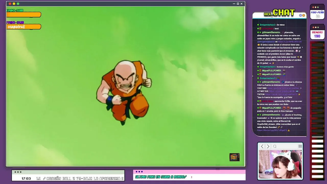Click MiguelFULLPOWER on 'de pequeño pudo' message

[271, 108]
